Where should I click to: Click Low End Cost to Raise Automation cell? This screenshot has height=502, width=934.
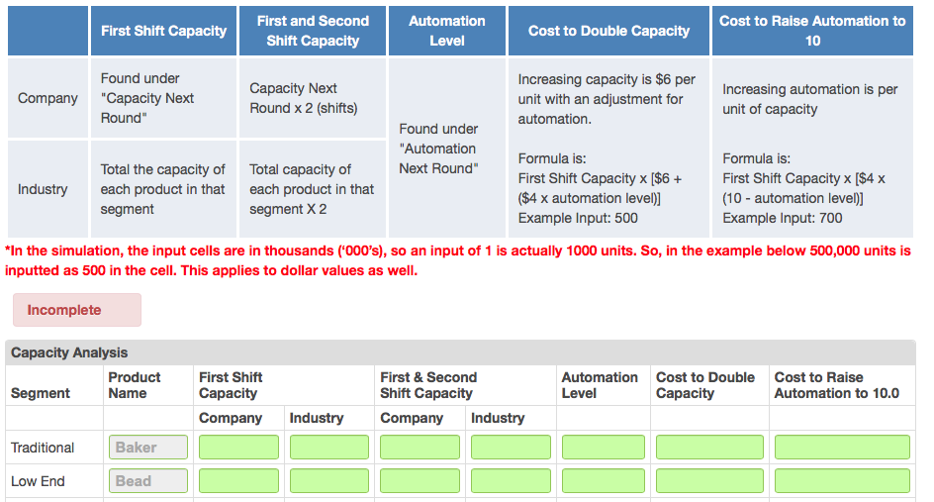point(842,480)
